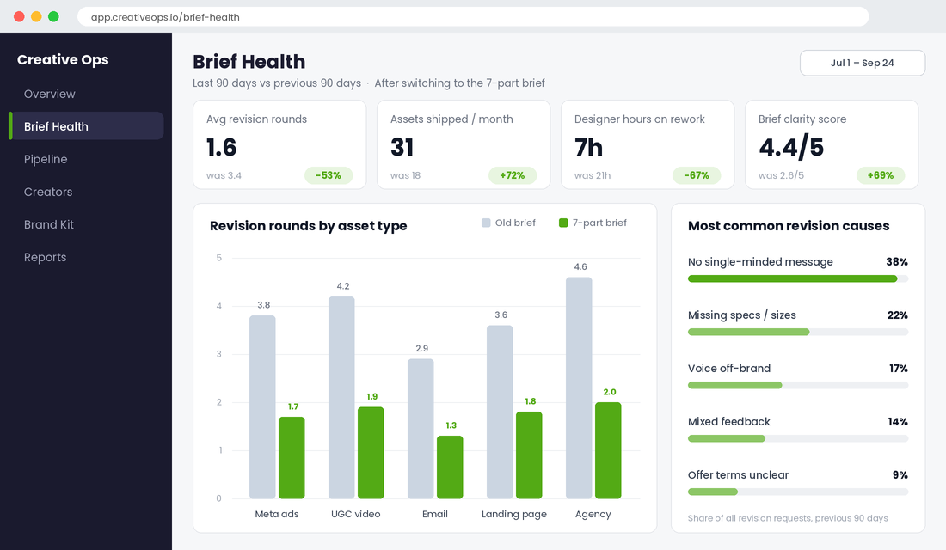This screenshot has width=946, height=550.
Task: Click the +72% change badge
Action: [513, 175]
